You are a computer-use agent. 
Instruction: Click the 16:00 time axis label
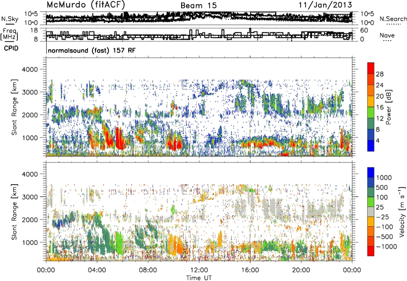250,270
